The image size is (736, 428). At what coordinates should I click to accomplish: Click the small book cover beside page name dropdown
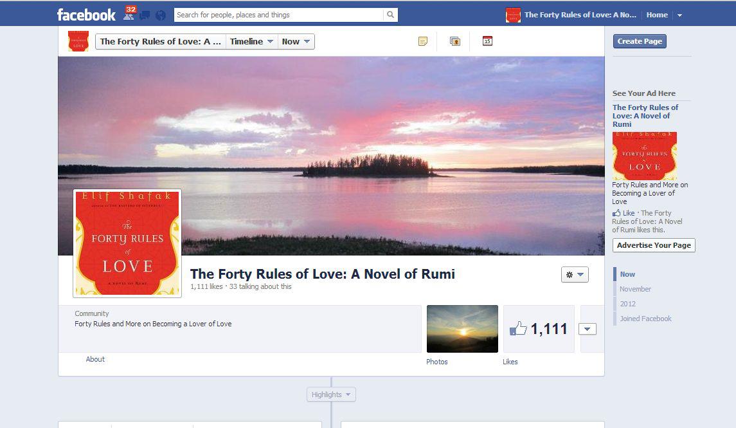point(78,41)
